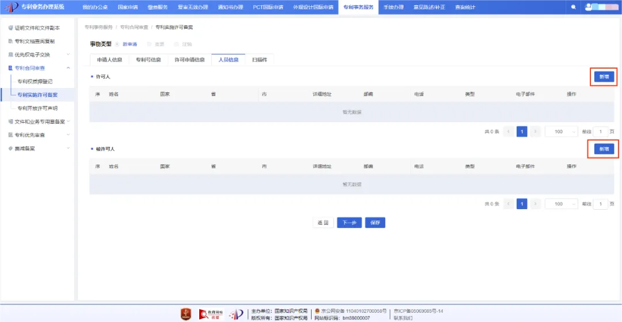Open 国家申请 in top navigation
The height and width of the screenshot is (322, 622).
pos(128,7)
